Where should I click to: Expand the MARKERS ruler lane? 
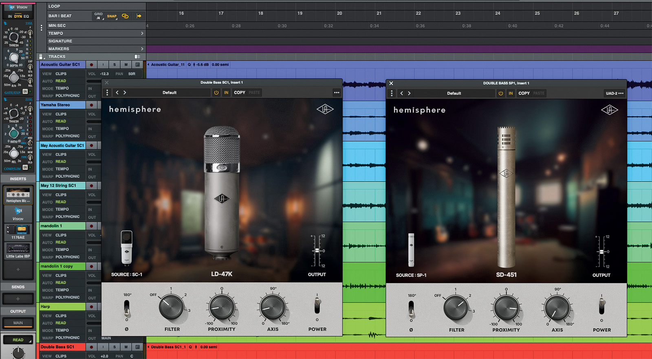tap(142, 49)
